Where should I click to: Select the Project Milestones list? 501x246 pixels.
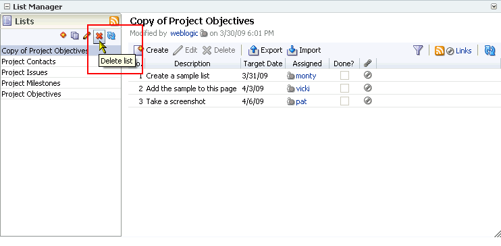pos(61,83)
